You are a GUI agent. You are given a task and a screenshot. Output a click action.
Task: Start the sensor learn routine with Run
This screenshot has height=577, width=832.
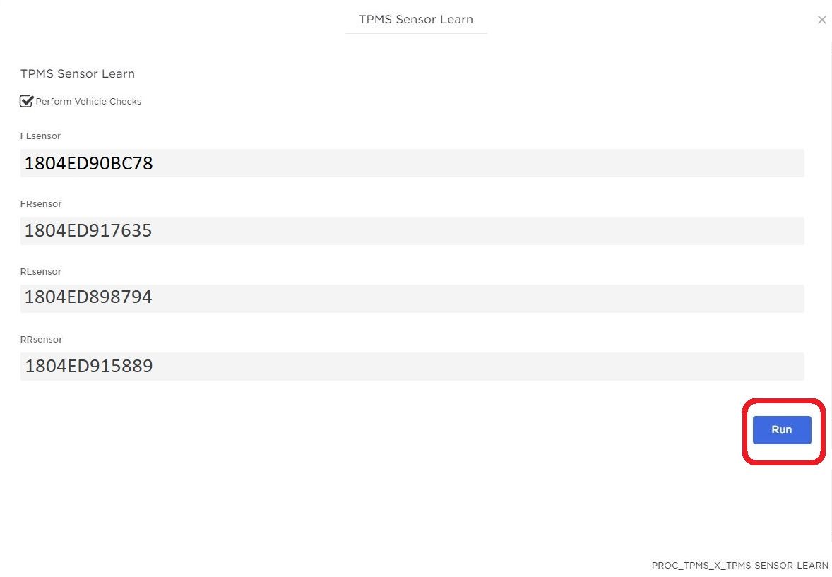pyautogui.click(x=781, y=429)
